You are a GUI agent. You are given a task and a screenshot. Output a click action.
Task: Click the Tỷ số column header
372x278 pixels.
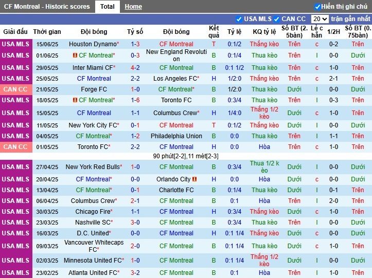[135, 32]
